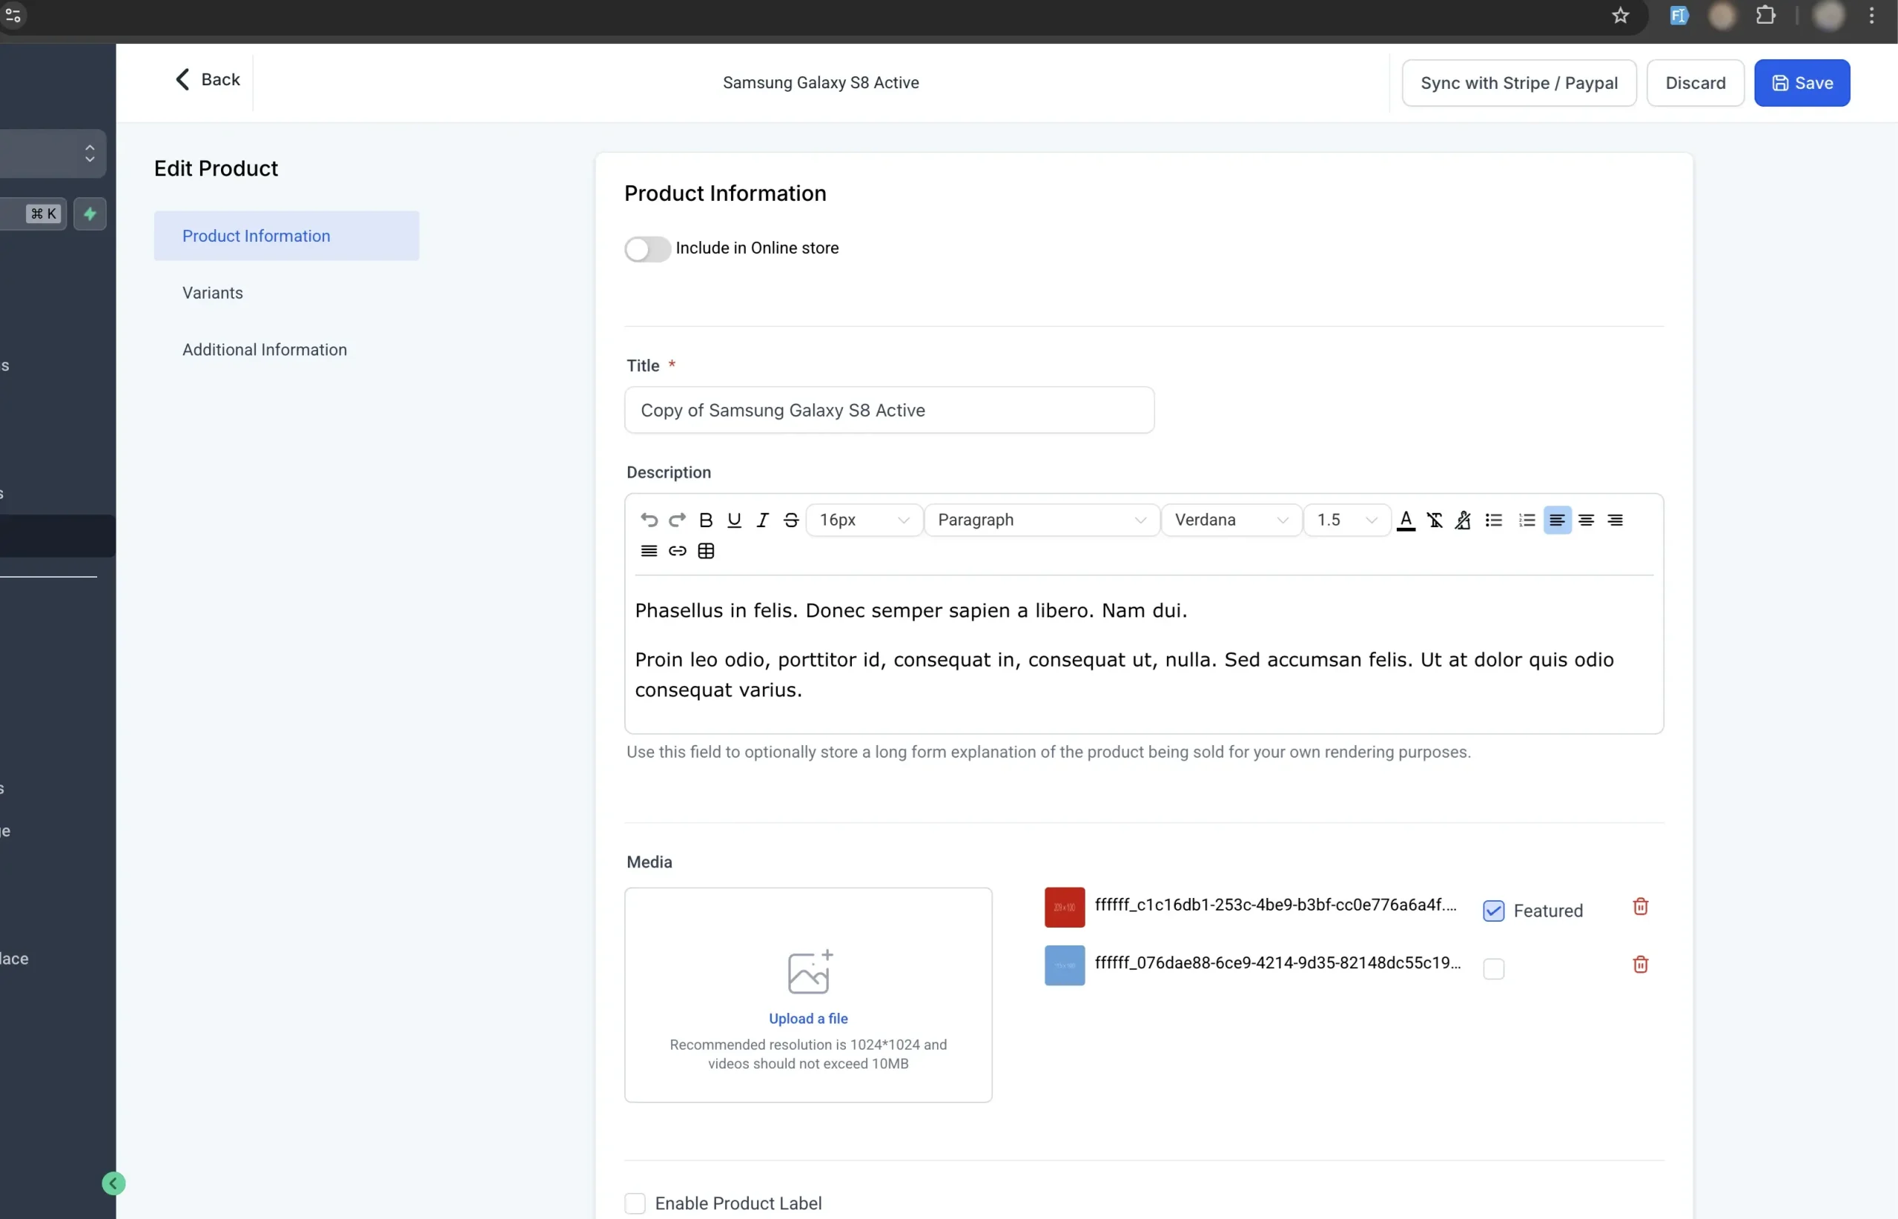The image size is (1898, 1219).
Task: Open the Paragraph style dropdown
Action: coord(1041,520)
